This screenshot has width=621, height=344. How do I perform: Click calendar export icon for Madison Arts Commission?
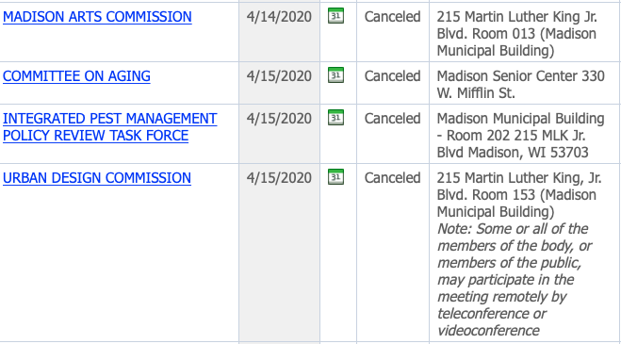[x=335, y=16]
